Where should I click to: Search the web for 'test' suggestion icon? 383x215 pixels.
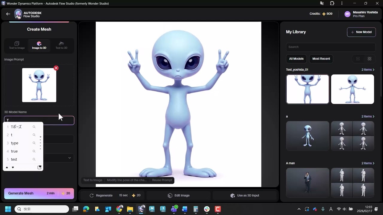(x=34, y=159)
